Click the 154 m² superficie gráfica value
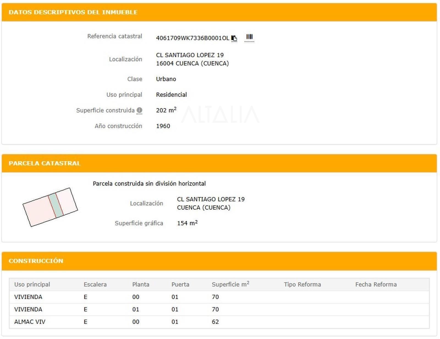 (187, 223)
